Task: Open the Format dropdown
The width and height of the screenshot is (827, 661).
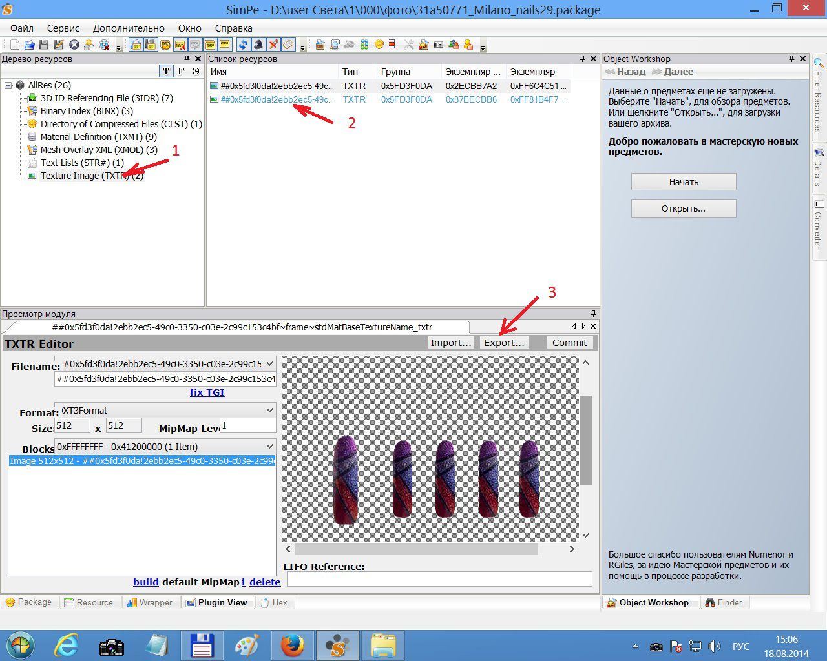Action: tap(269, 410)
